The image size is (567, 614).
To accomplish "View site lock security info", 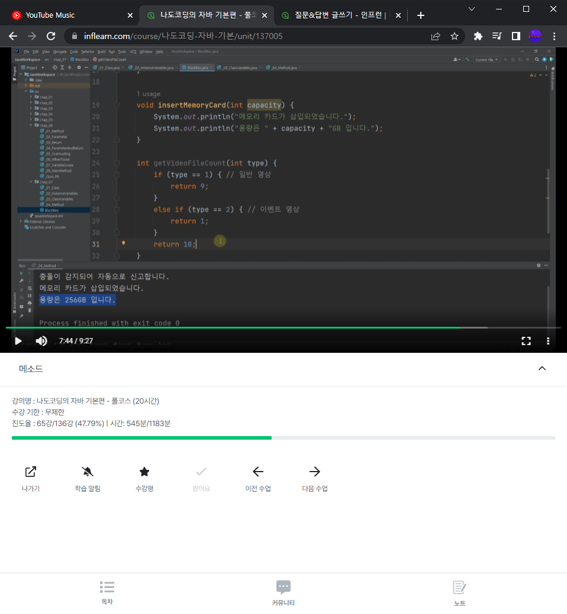I will pyautogui.click(x=75, y=36).
